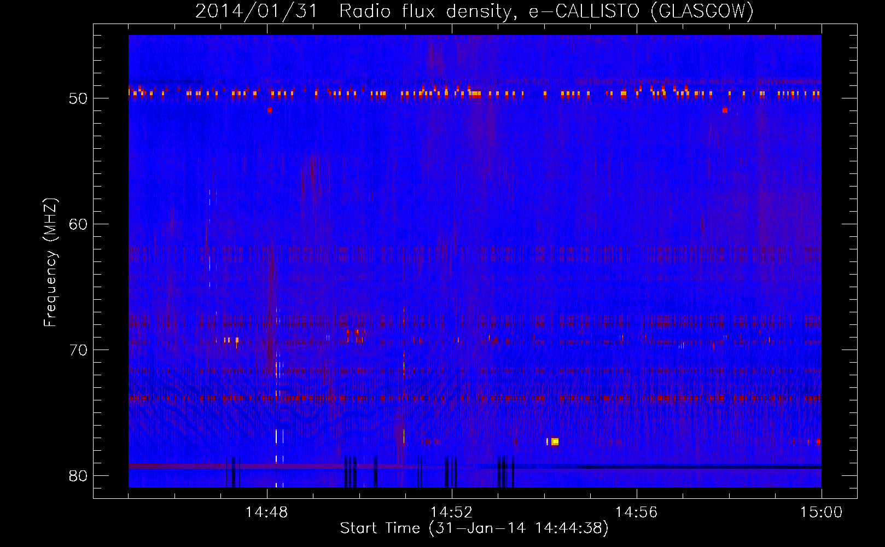Click the 'Start Time (31-Jan-14 14:44:38)' axis label

coord(474,528)
